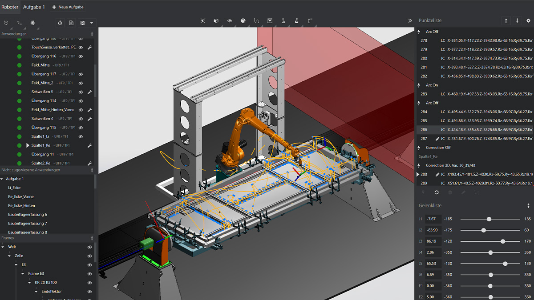The image size is (534, 300).
Task: Toggle visibility of Feld_Mitte entry
Action: pyautogui.click(x=81, y=65)
